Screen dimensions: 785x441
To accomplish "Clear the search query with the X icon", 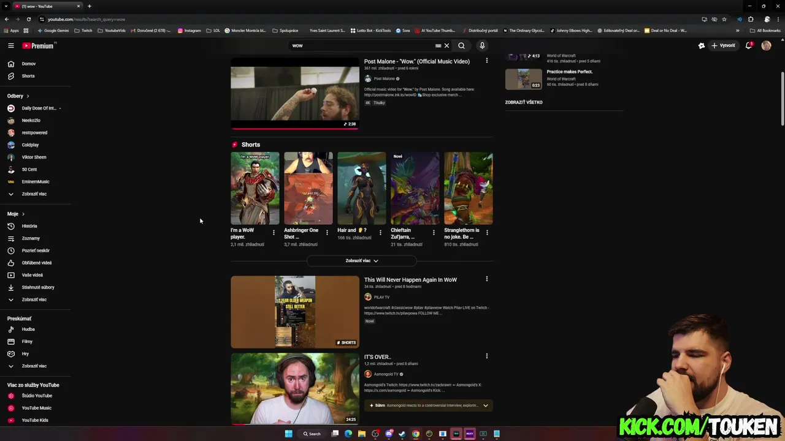I will coord(446,46).
